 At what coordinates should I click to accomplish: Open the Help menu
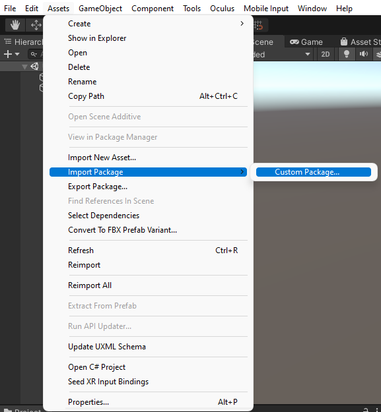tap(344, 9)
